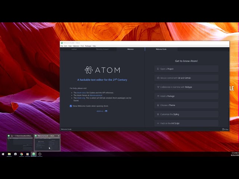
Task: Open the Selection menu
Action: [76, 46]
